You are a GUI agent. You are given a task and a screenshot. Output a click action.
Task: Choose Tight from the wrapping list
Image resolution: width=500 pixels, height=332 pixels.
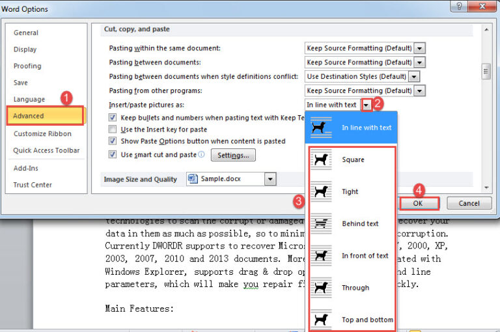click(352, 191)
